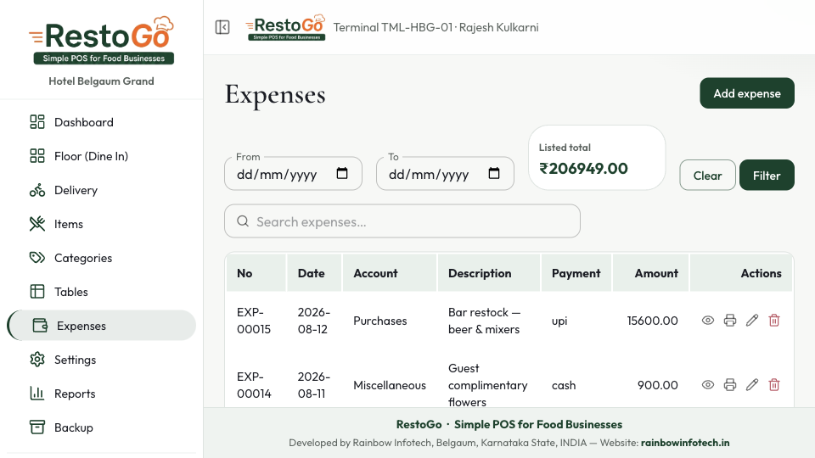Delete expense EXP-00014 with trash icon
Screen dimensions: 815x458
click(x=774, y=385)
